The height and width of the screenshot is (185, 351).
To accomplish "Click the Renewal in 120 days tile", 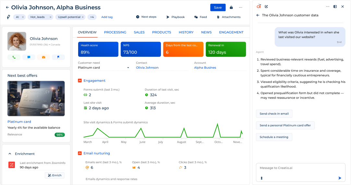I will 225,49.
